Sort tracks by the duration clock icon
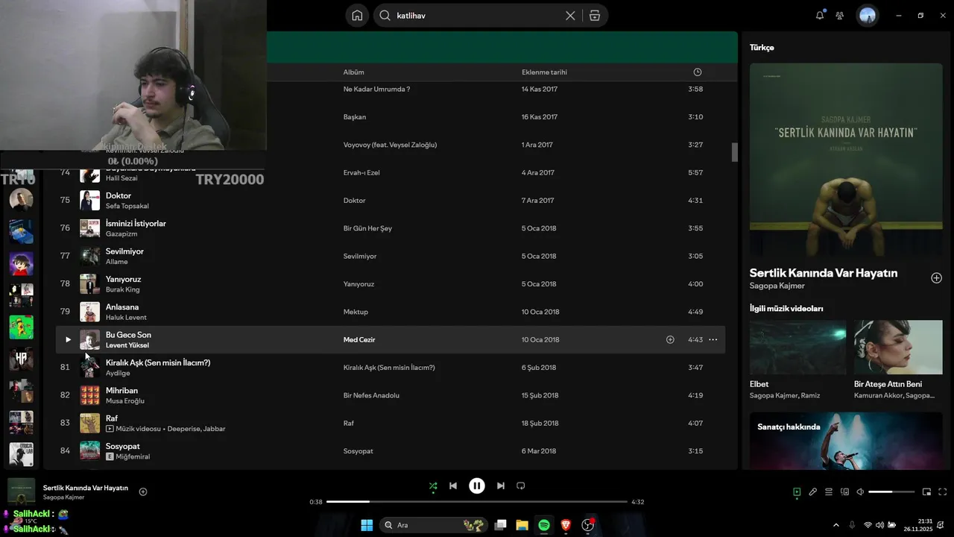 point(698,72)
